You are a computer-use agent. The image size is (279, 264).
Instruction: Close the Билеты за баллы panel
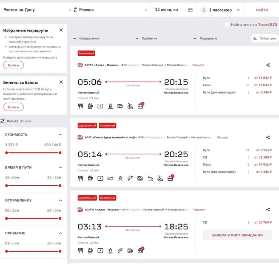[x=61, y=82]
